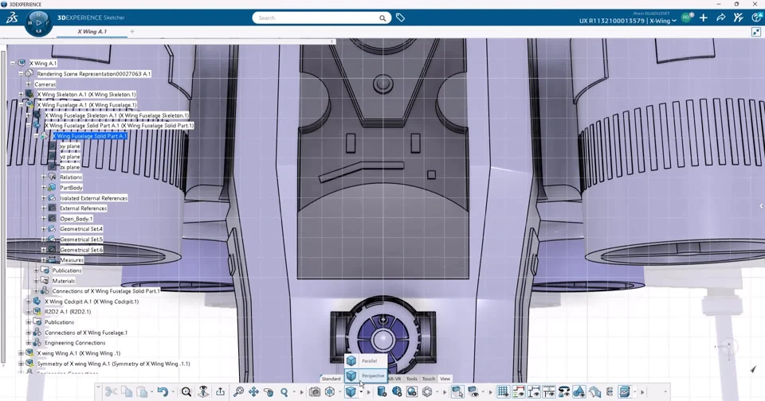Expand the Cameras tree node
The image size is (765, 401).
[x=29, y=84]
